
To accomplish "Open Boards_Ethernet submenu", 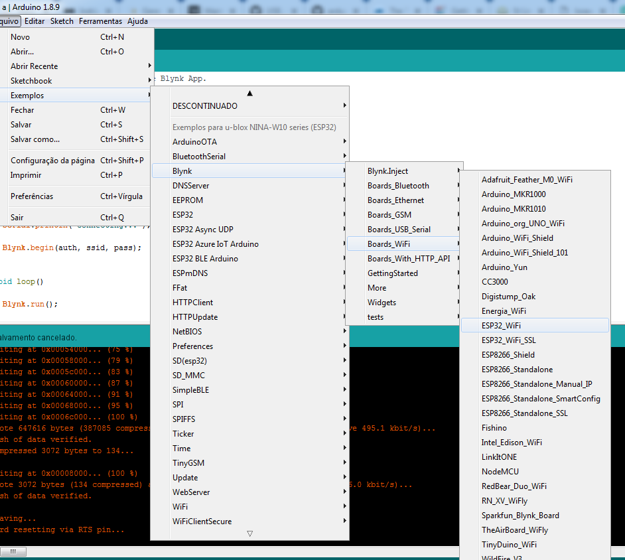I will pyautogui.click(x=404, y=200).
